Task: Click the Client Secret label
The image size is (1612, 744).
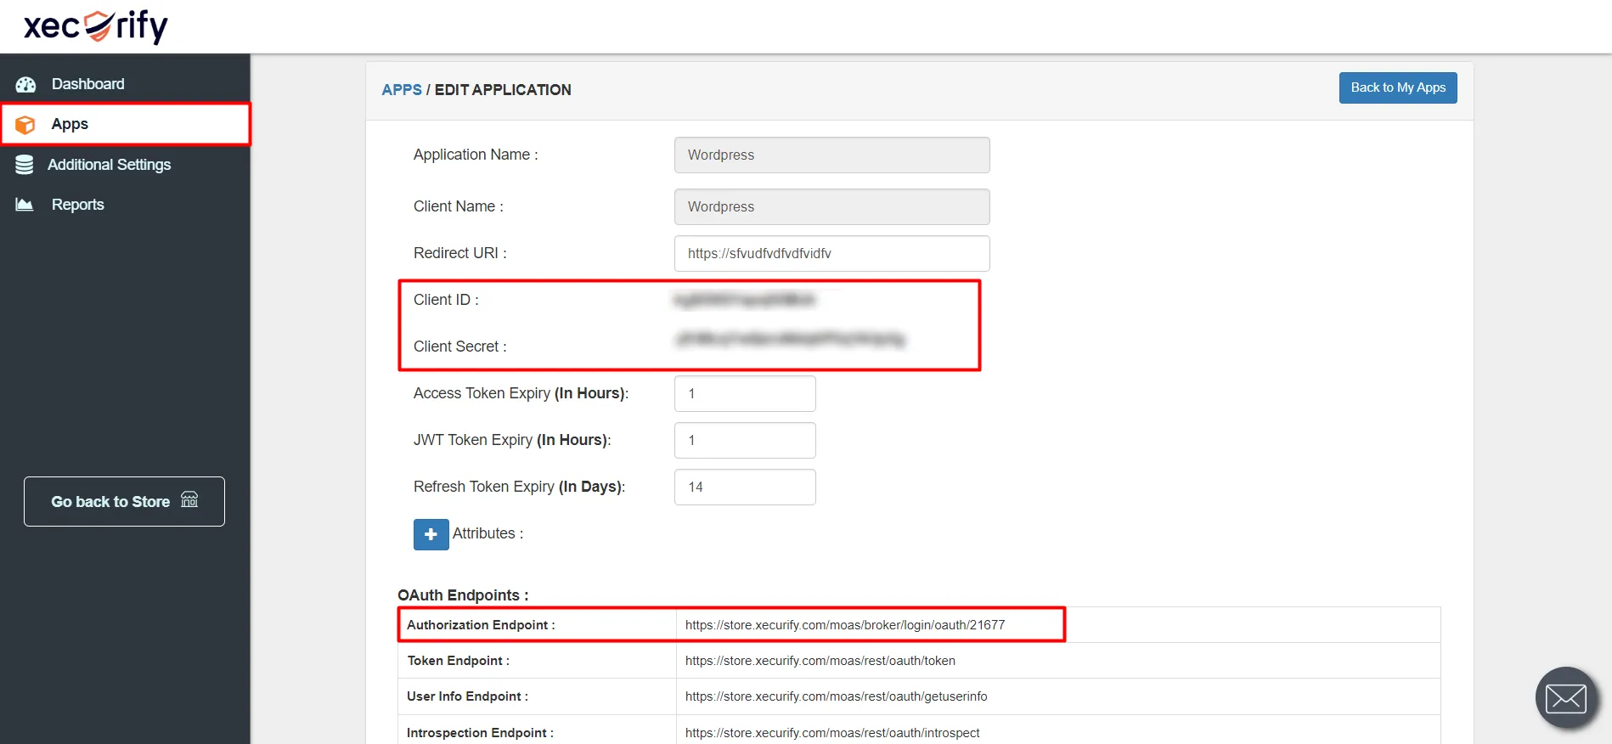Action: point(460,347)
